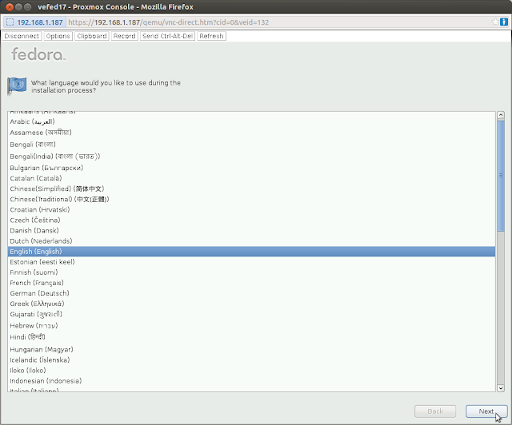Screen dimensions: 512x425
Task: Click the language list scroll up arrow
Action: (x=501, y=115)
